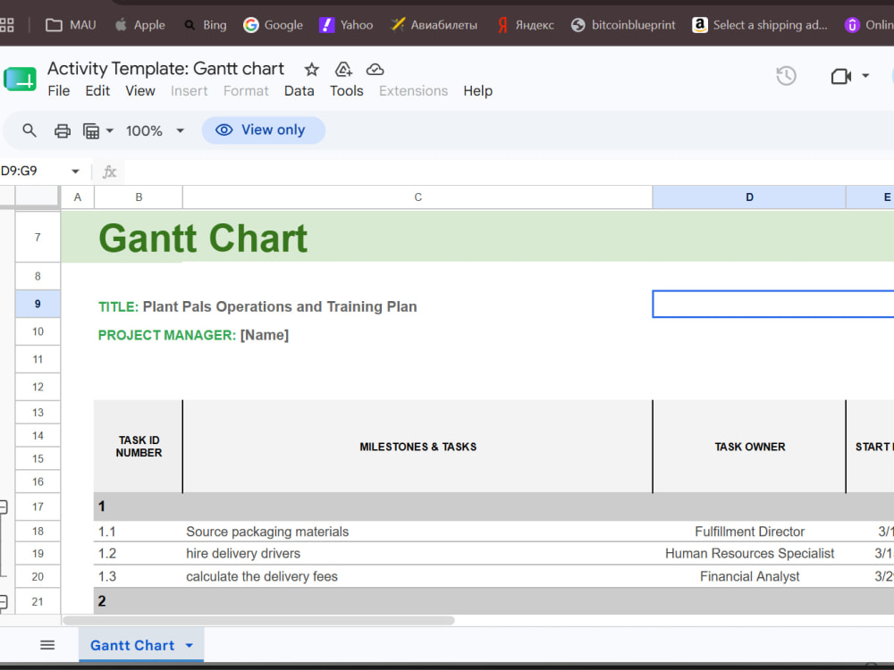Click the Source packaging materials cell
894x670 pixels.
click(417, 532)
